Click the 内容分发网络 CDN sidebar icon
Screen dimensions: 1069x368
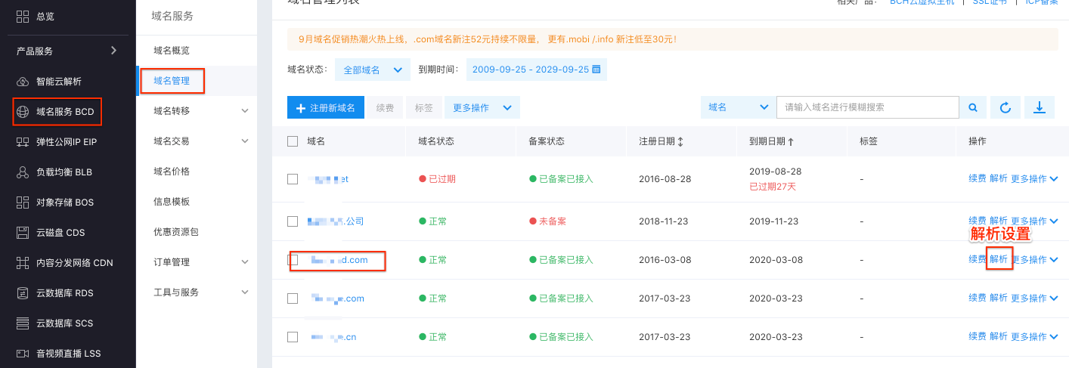click(x=23, y=263)
